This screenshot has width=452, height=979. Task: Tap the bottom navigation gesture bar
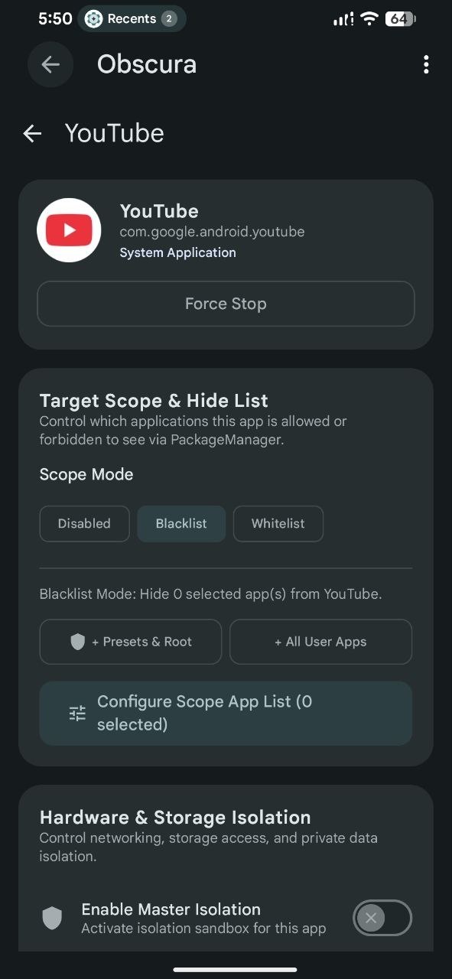point(236,970)
